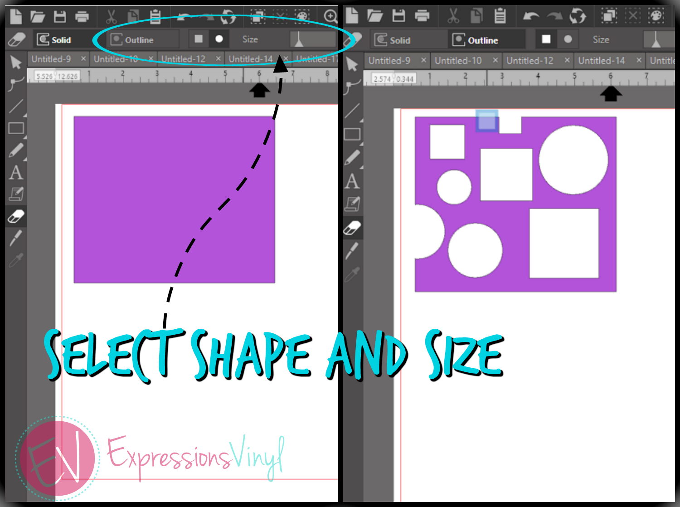Select square eraser shape in right panel
Image resolution: width=680 pixels, height=507 pixels.
click(546, 39)
